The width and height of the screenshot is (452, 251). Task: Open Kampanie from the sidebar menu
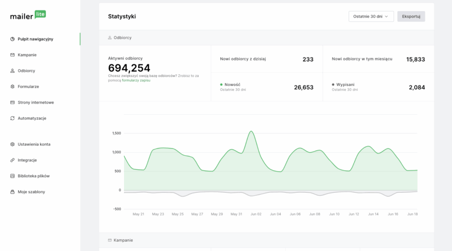point(27,55)
